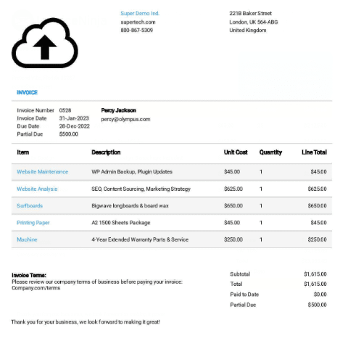340x341 pixels.
Task: Click the phone number 800-867-5309
Action: point(137,30)
